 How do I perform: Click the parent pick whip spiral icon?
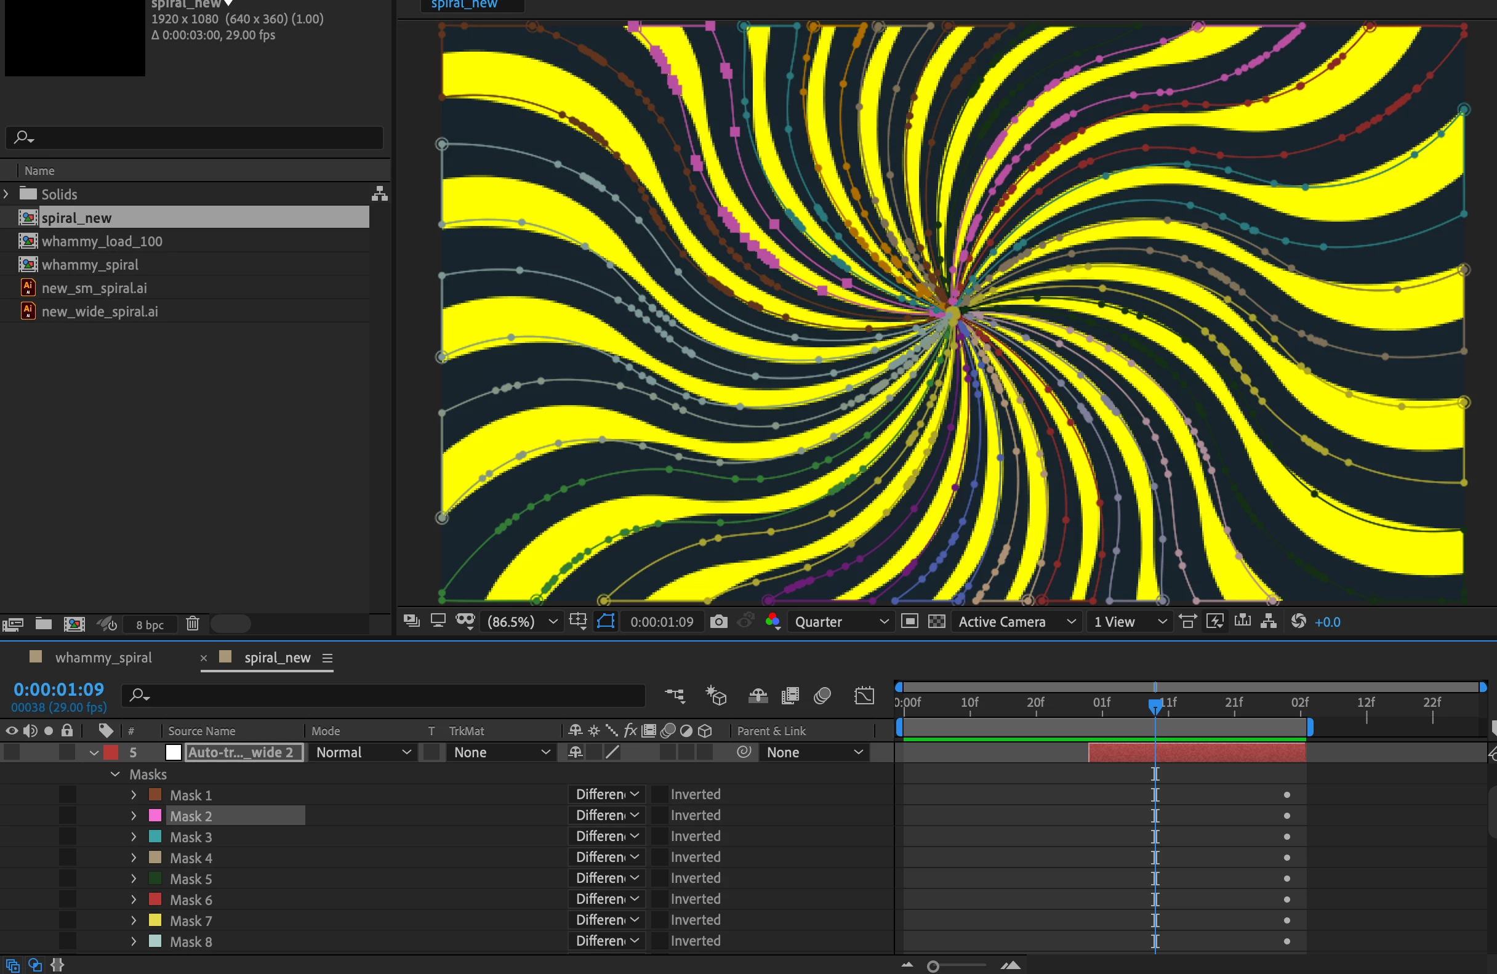coord(744,752)
